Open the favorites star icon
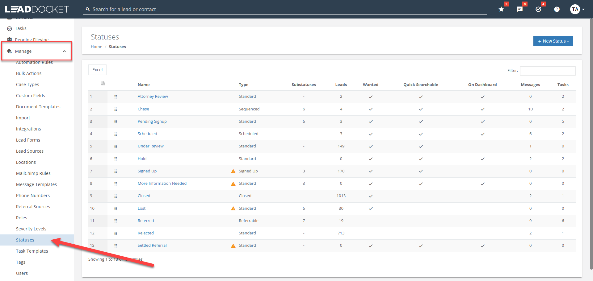Image resolution: width=593 pixels, height=281 pixels. [501, 9]
